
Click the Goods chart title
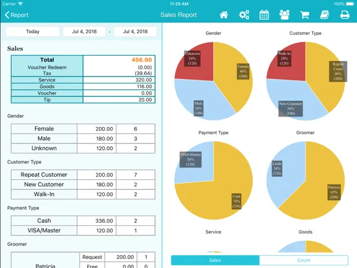pos(305,232)
